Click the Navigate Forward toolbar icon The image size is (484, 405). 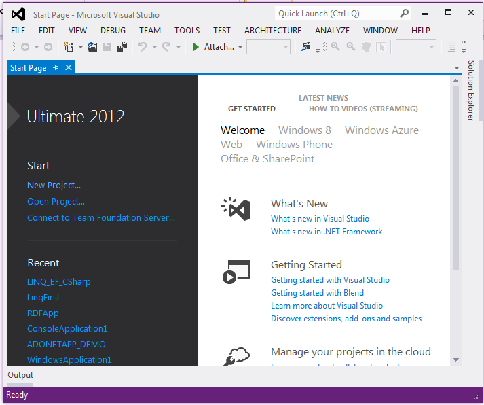coord(48,47)
